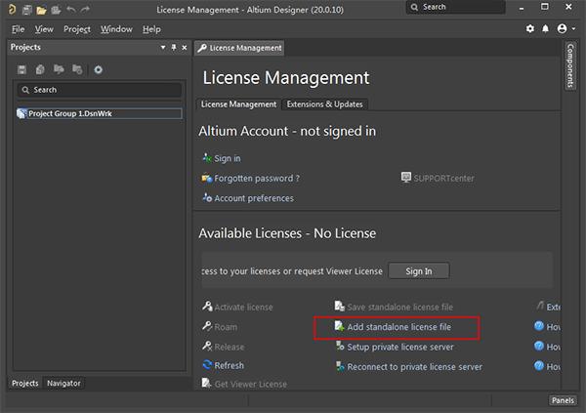The width and height of the screenshot is (586, 413).
Task: Open Projects panel settings gear icon
Action: tap(98, 69)
